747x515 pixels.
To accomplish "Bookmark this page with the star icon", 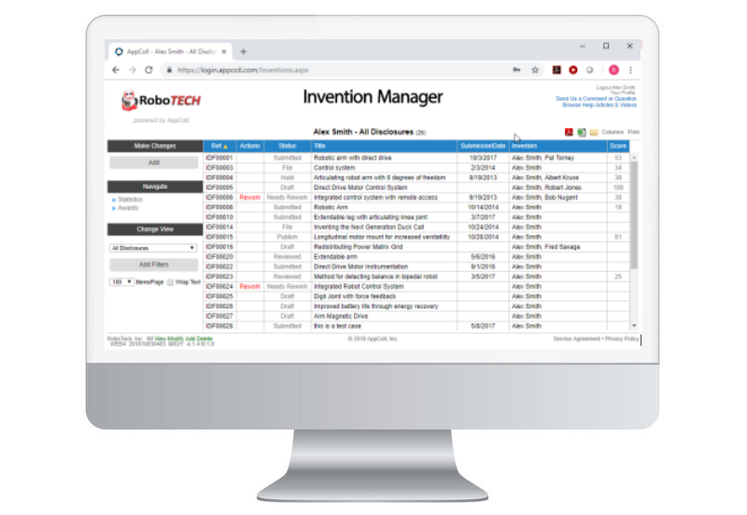I will point(535,70).
